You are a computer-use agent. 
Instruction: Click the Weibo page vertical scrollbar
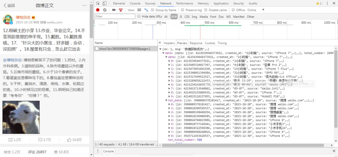coord(91,21)
